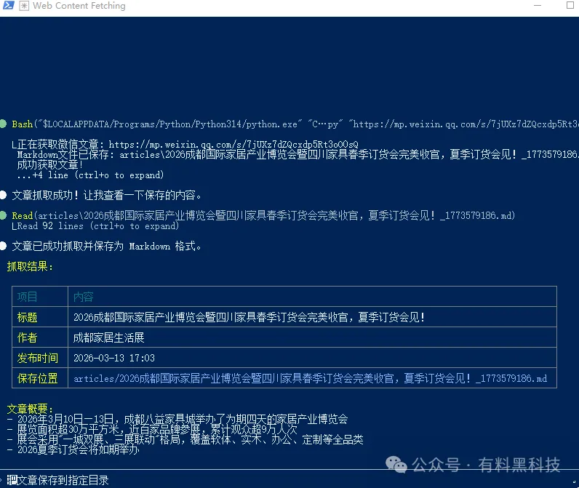Click the white bullet before 文章已成功抓取并保存
Screen dimensions: 579x488
click(4, 246)
